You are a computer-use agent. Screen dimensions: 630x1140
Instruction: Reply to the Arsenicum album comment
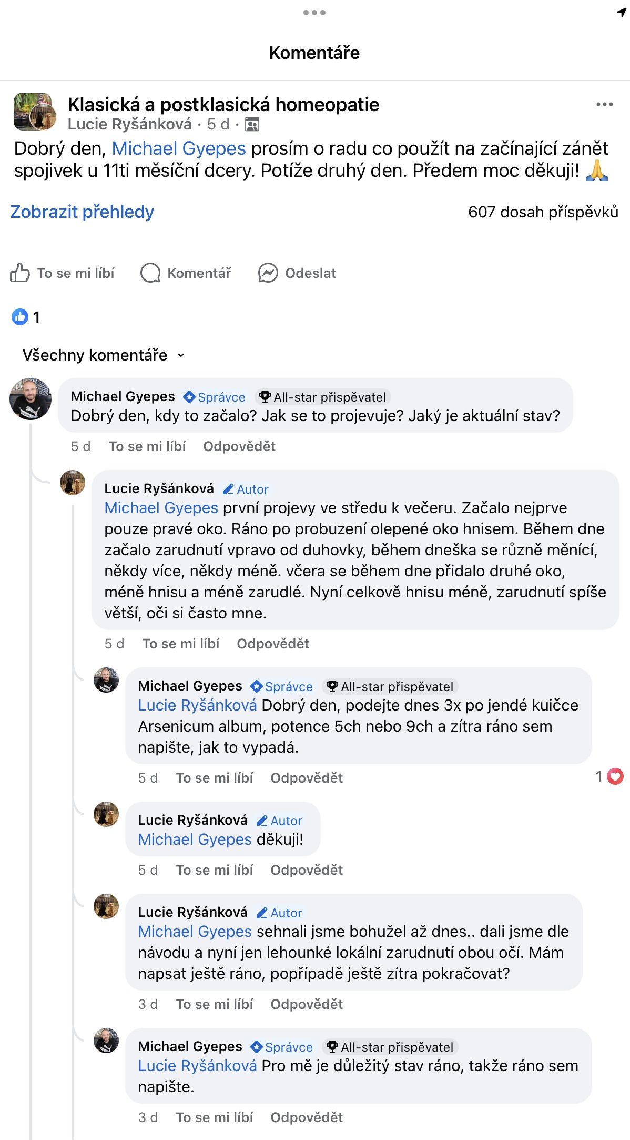[x=307, y=778]
